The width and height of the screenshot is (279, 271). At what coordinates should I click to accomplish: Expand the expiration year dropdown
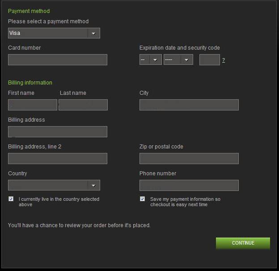coord(178,59)
